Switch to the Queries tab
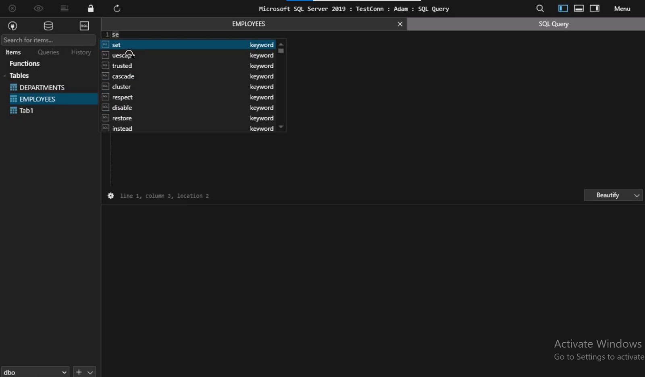 click(48, 52)
